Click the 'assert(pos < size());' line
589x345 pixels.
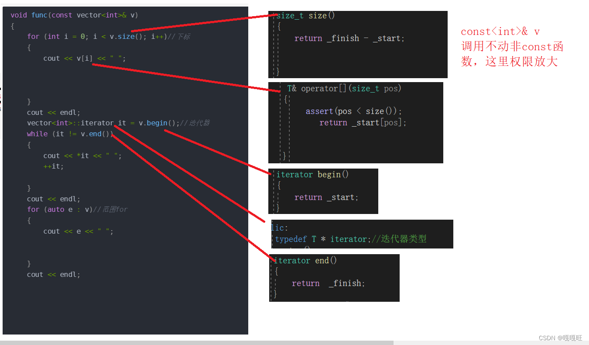[354, 111]
